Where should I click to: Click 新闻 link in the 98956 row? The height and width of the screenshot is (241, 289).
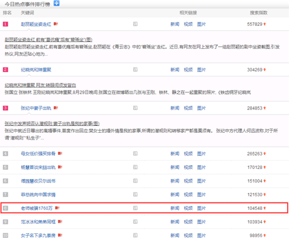[175, 235]
